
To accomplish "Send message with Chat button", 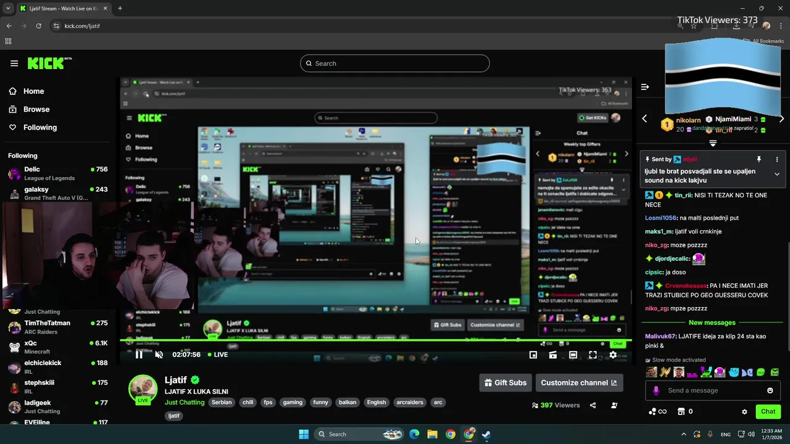I will tap(768, 411).
